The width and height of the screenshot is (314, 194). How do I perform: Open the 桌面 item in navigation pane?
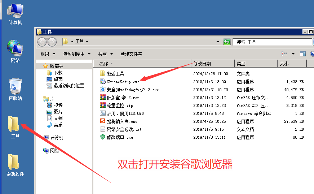58,79
